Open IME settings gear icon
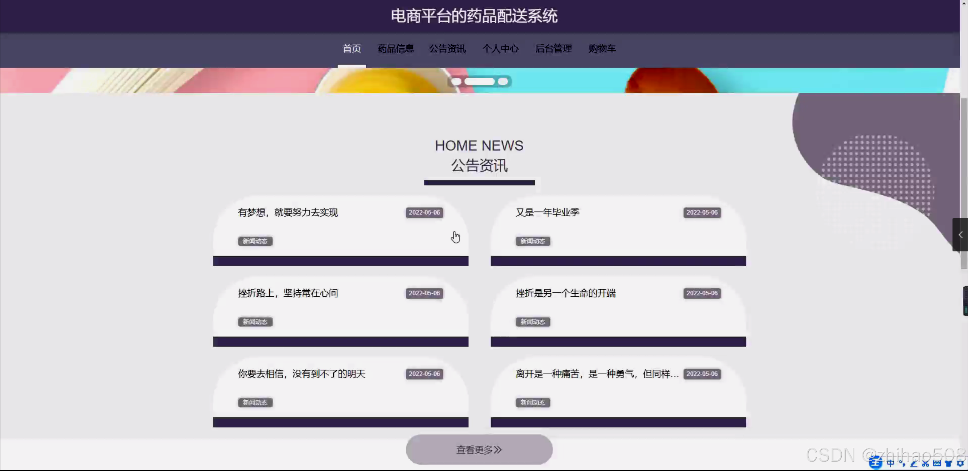968x471 pixels. (x=960, y=463)
